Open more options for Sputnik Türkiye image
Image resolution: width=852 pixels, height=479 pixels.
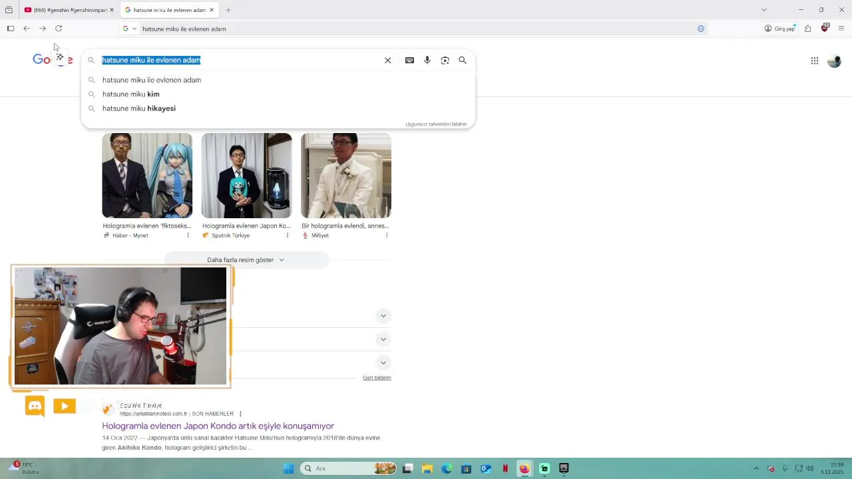pos(288,236)
